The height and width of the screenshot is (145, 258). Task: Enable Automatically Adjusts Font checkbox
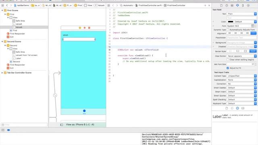click(228, 30)
